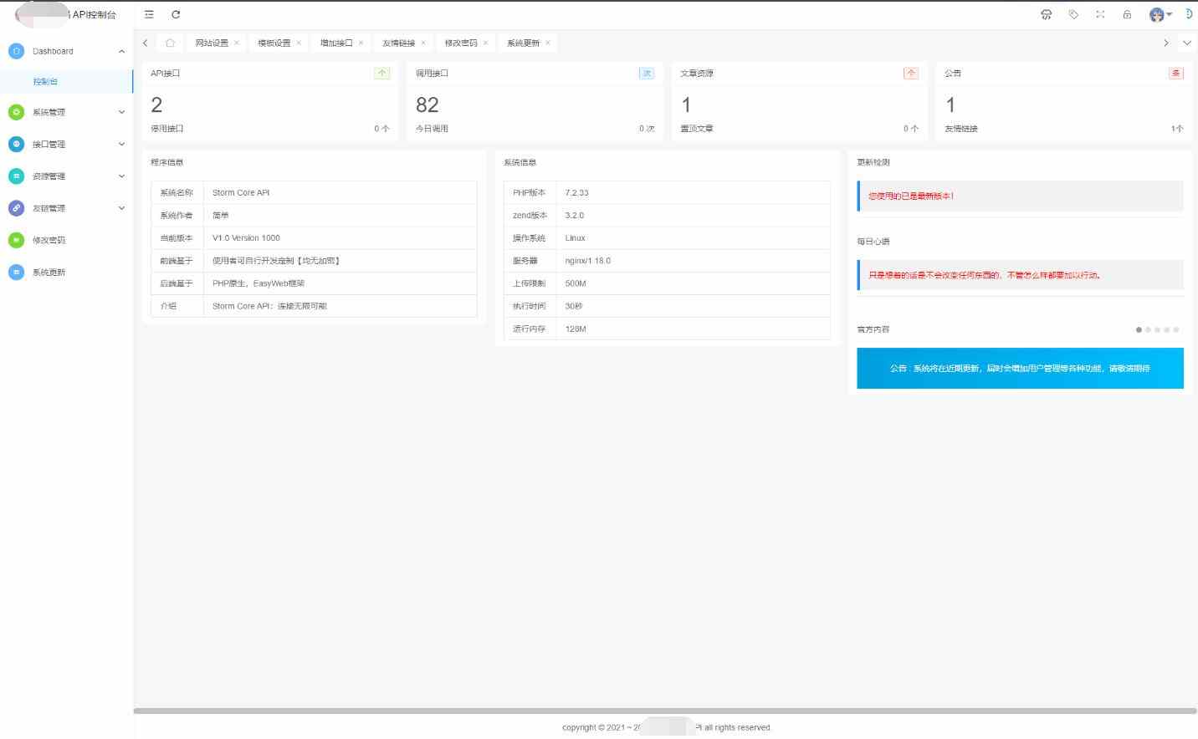Click the cloud code icon in header
The image size is (1198, 739).
[1046, 14]
